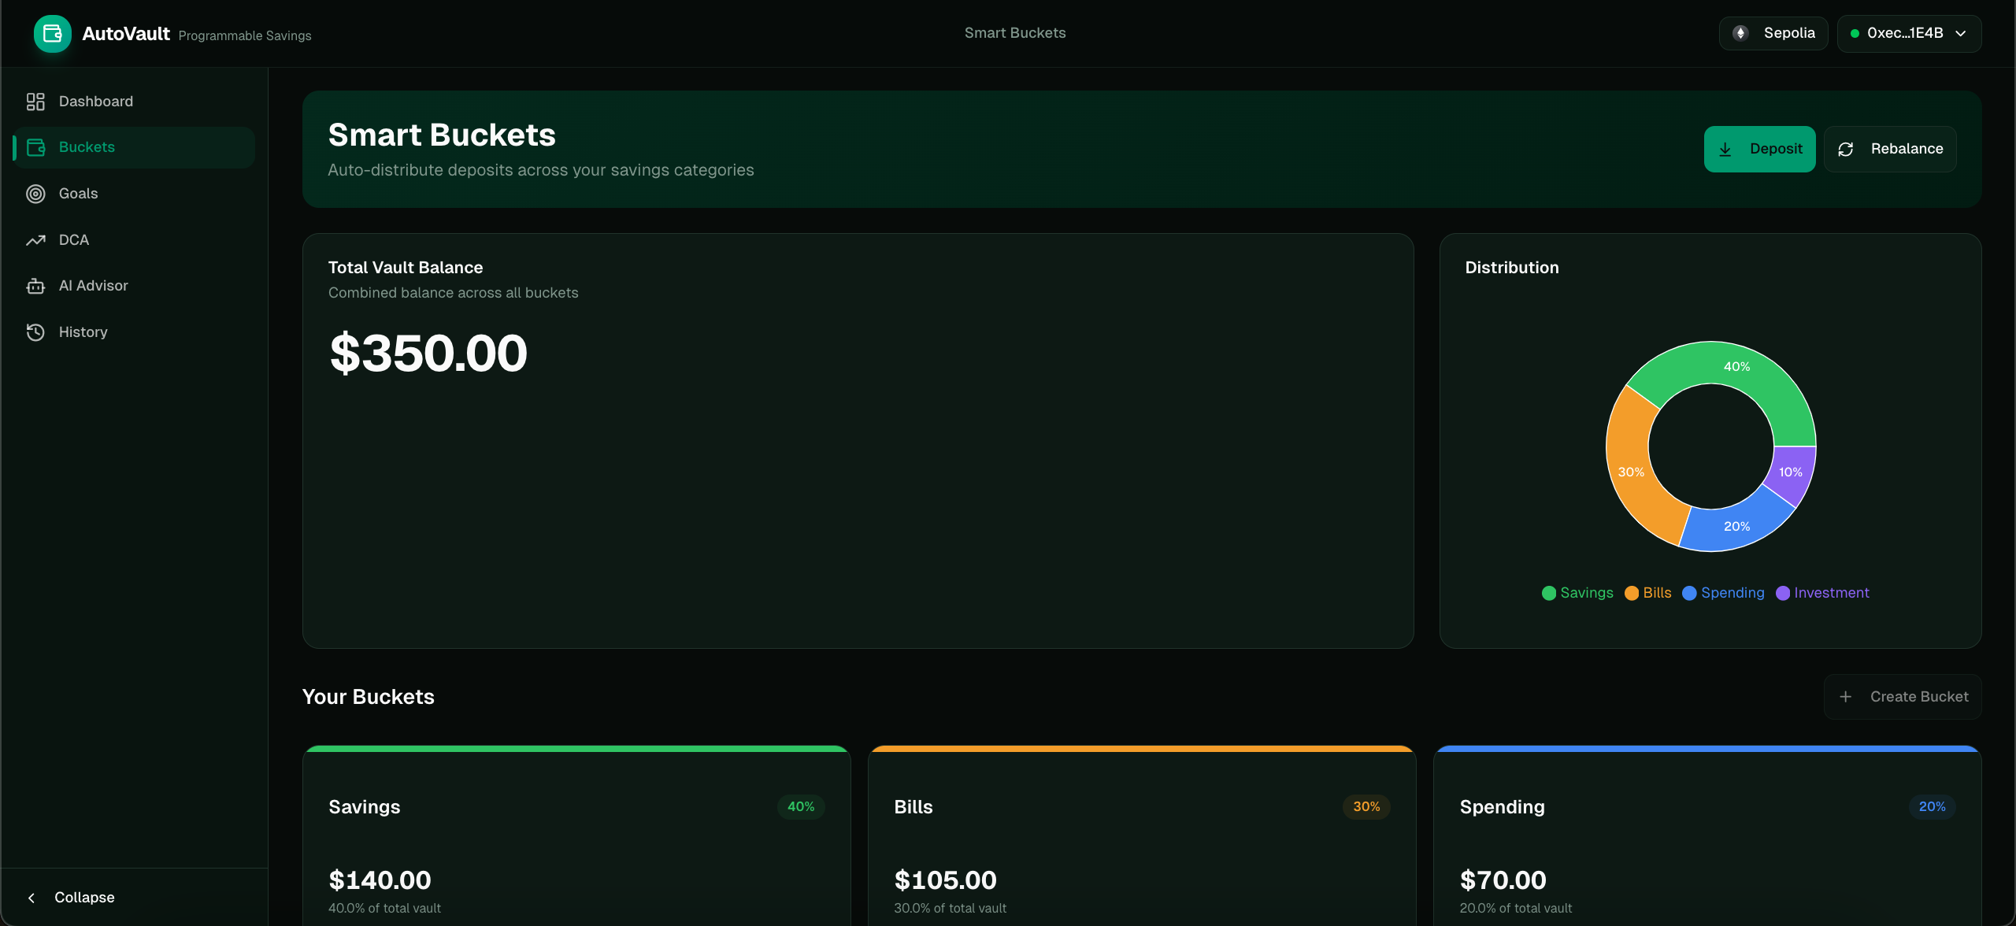
Task: Open the Goals menu item
Action: tap(78, 194)
